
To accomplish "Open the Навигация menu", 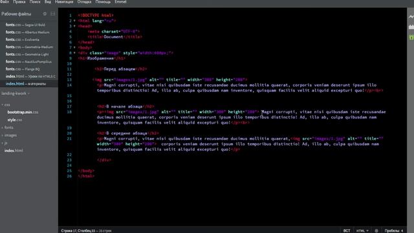I will [64, 2].
